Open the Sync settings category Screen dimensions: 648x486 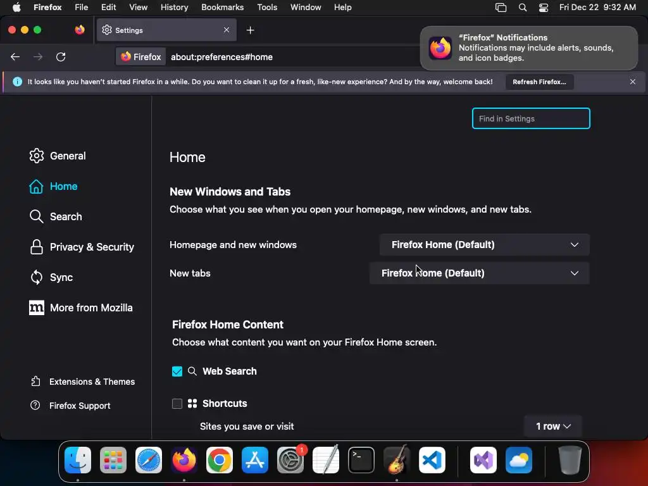(51, 277)
